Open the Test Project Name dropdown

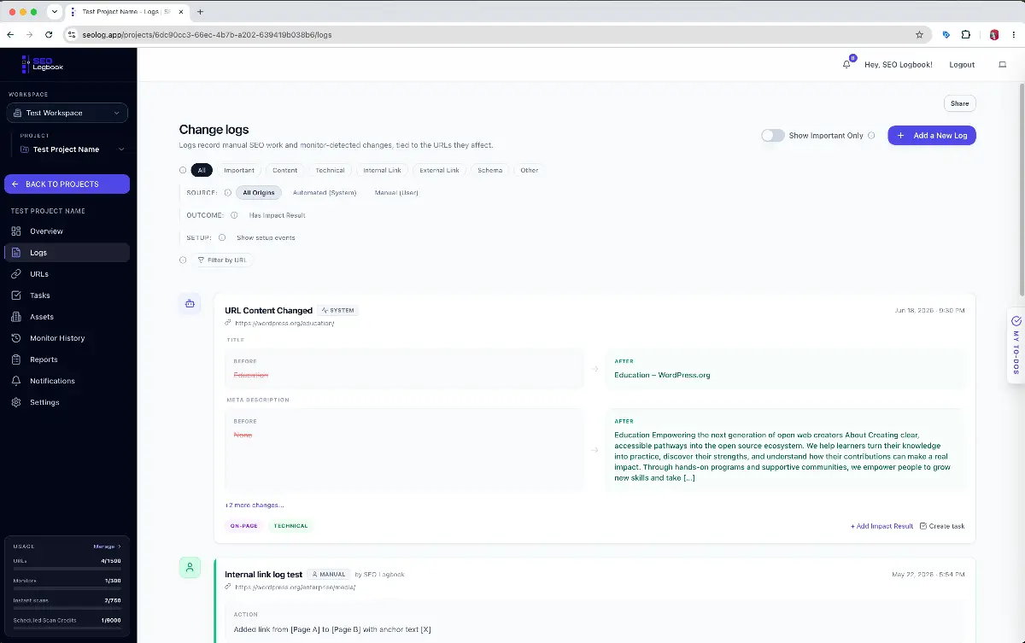[x=72, y=149]
